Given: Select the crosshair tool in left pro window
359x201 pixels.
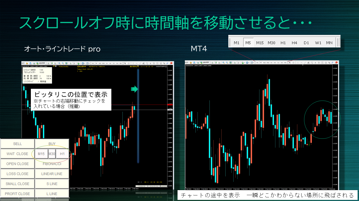Looking at the screenshot, I should pyautogui.click(x=128, y=63).
